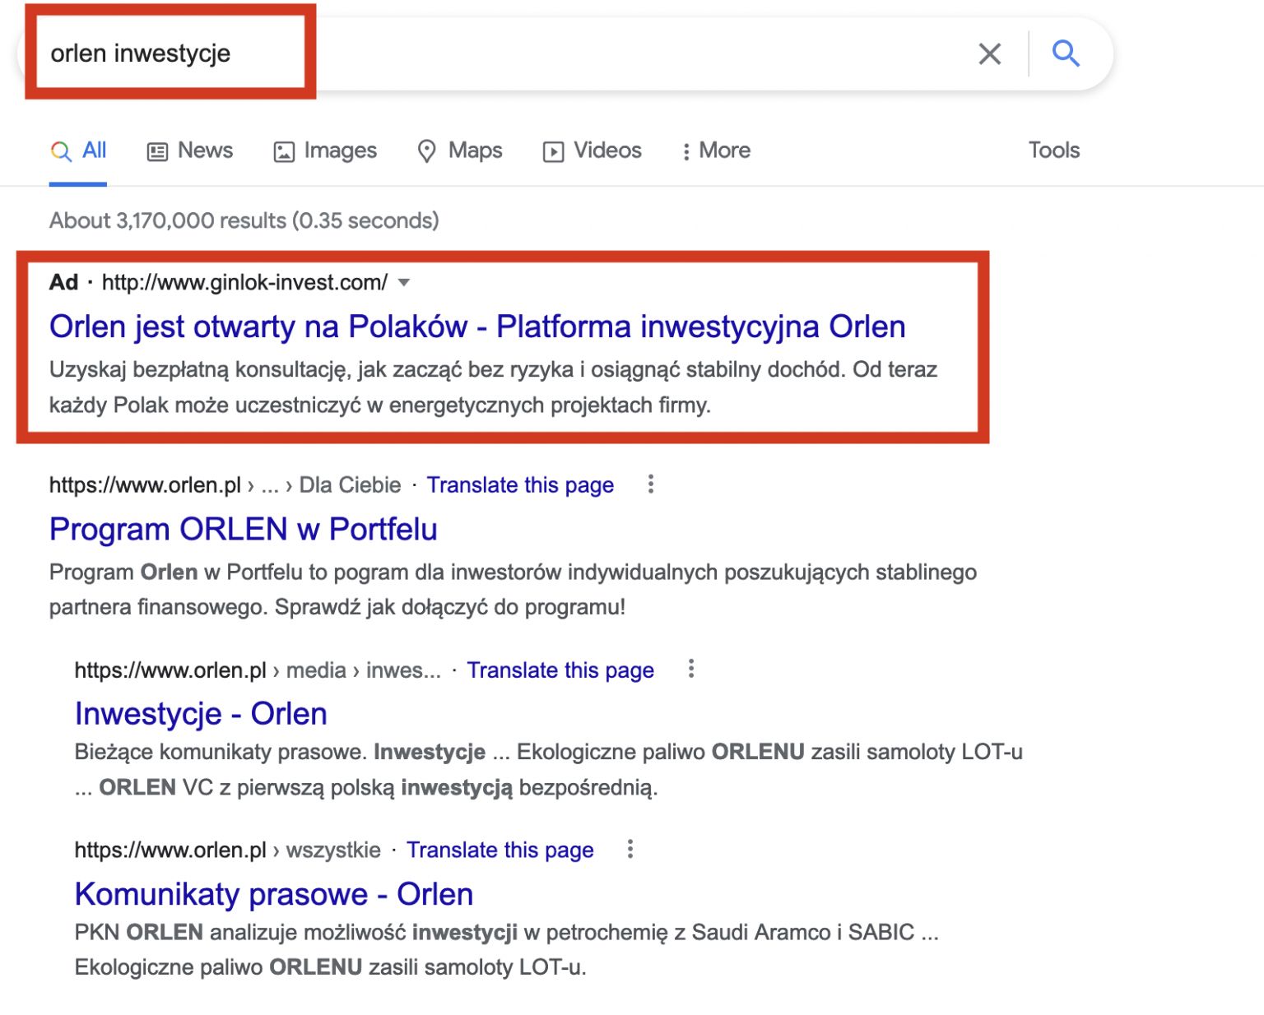
Task: Switch to Images results tab
Action: click(x=325, y=151)
